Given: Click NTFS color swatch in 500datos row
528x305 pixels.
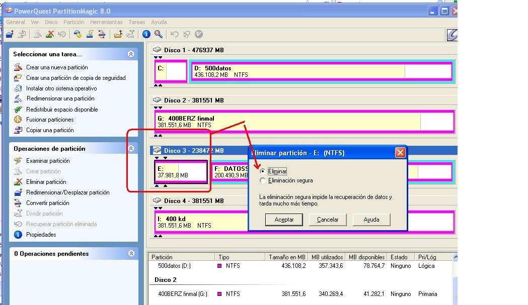Looking at the screenshot, I should [219, 266].
